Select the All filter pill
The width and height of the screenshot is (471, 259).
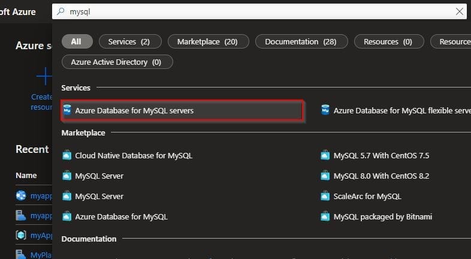tap(77, 41)
